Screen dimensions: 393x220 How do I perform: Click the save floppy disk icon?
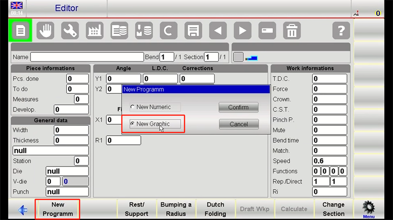(193, 31)
